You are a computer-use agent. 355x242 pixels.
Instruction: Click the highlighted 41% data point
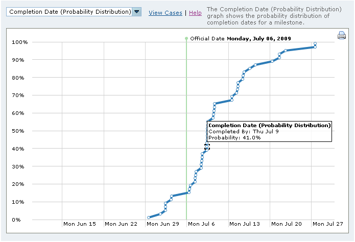pyautogui.click(x=207, y=147)
